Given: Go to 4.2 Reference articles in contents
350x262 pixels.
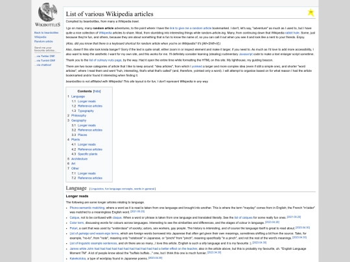Looking at the screenshot, I should pos(90,149).
